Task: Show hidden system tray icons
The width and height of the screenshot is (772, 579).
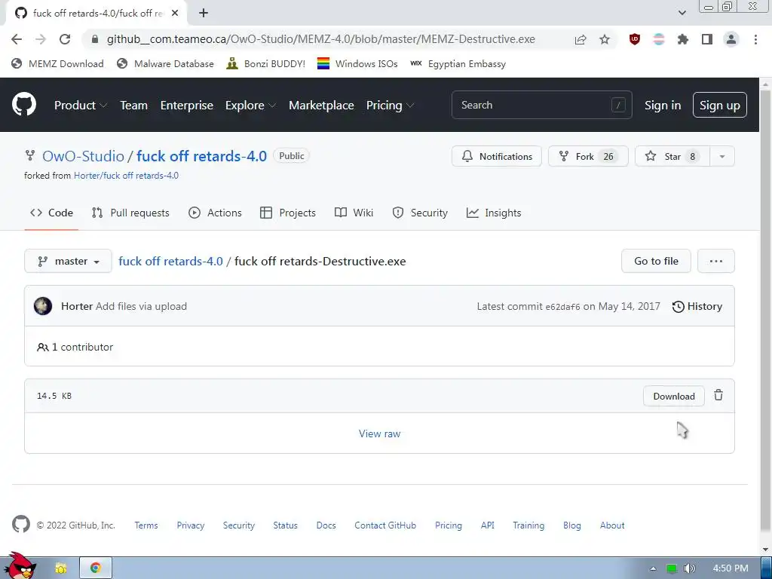Action: pos(653,568)
